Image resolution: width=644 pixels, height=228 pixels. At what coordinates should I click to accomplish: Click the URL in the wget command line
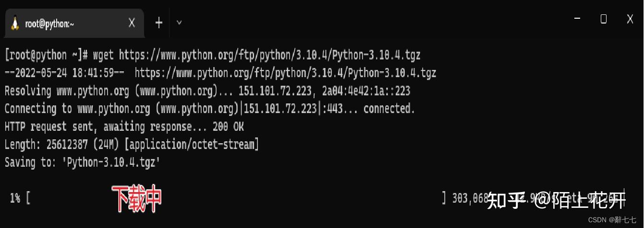click(270, 55)
